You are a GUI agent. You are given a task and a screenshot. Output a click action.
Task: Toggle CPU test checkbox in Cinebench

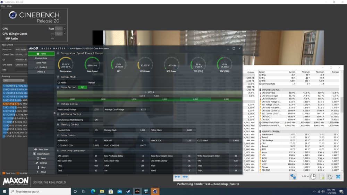tap(65, 28)
